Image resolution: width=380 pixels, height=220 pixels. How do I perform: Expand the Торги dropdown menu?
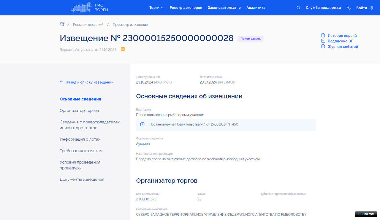[156, 8]
